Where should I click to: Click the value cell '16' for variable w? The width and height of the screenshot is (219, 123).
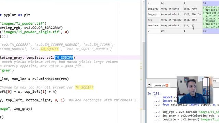click(x=211, y=31)
